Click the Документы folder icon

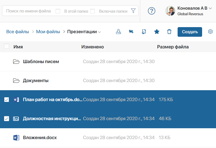[16, 80]
